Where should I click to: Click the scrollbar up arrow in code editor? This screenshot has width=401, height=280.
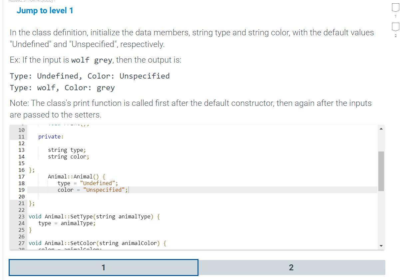[381, 128]
